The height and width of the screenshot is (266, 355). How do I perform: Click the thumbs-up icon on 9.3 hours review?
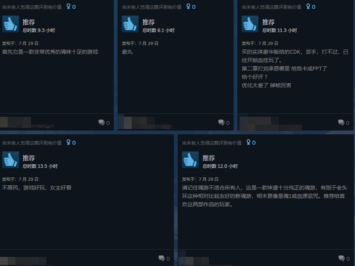(11, 24)
